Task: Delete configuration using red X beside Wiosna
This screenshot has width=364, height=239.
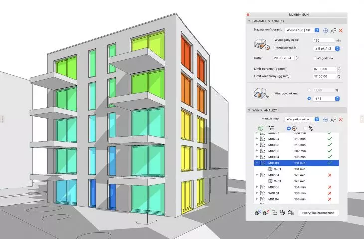Action: (341, 30)
